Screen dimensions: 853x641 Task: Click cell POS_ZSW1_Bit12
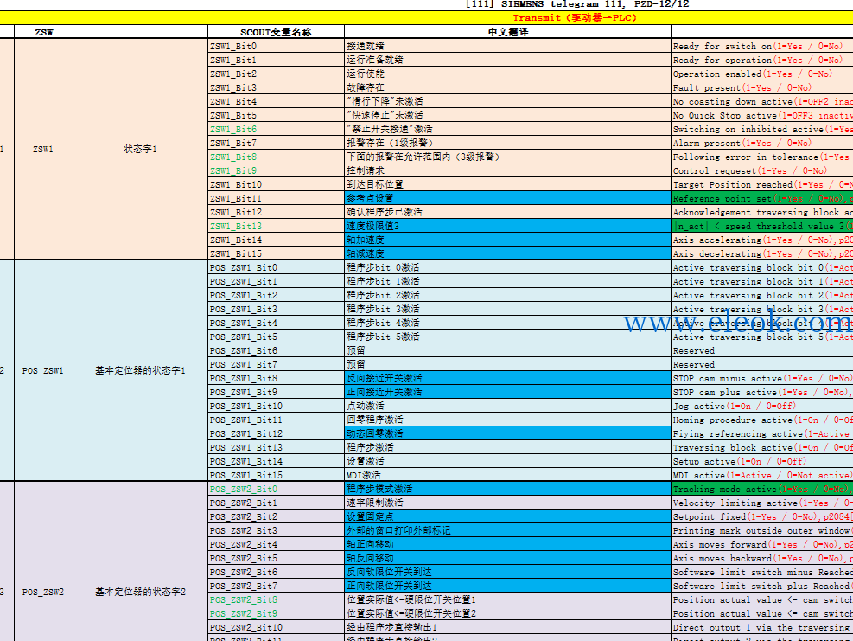point(276,433)
